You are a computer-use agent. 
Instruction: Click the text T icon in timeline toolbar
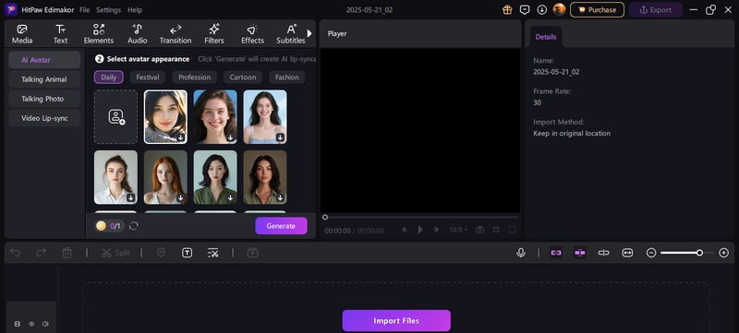coord(188,253)
